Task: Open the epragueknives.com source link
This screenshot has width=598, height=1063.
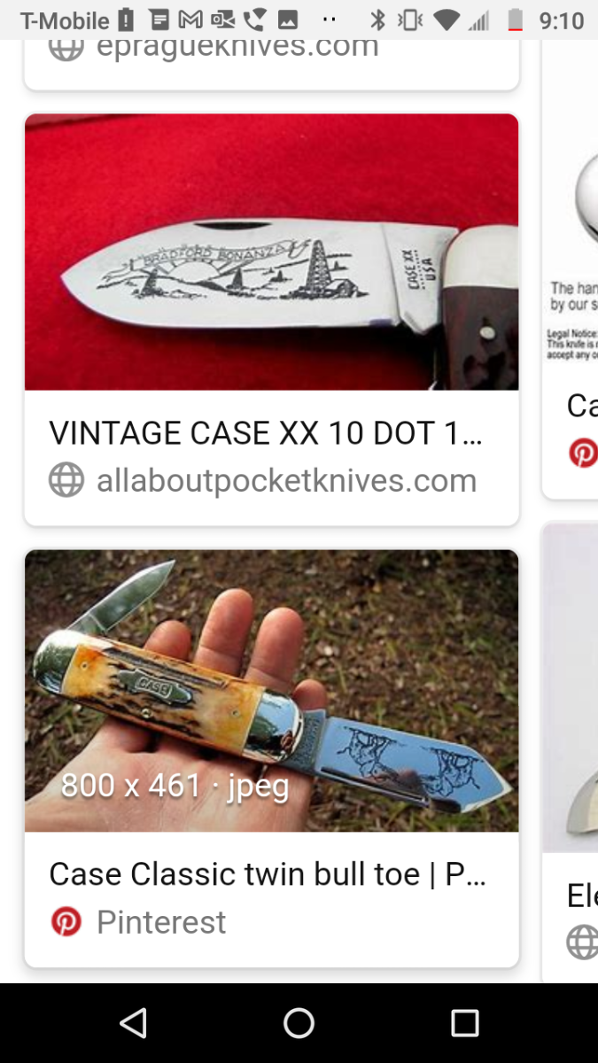Action: pos(237,47)
